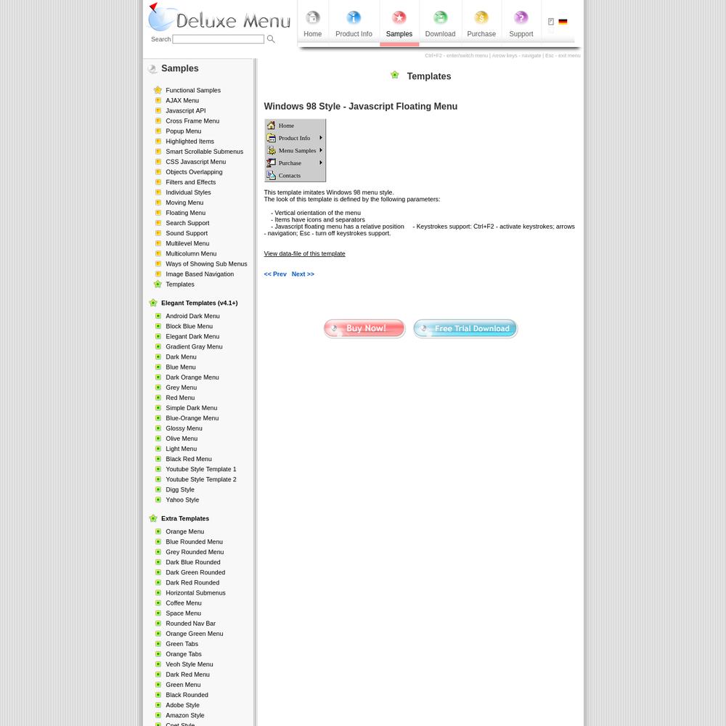This screenshot has height=726, width=726.
Task: Select Contacts item in Windows 98 menu
Action: [x=295, y=176]
